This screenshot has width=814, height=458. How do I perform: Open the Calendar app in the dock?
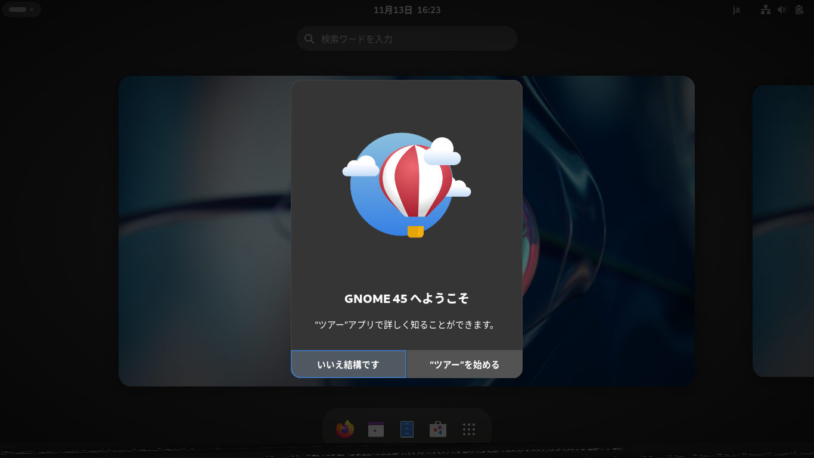376,429
